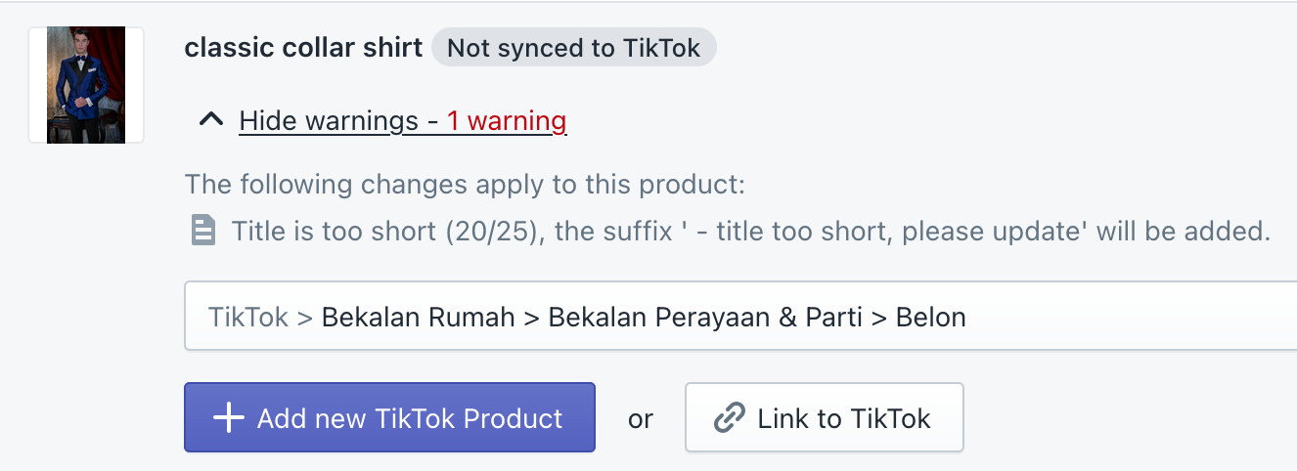Collapse warnings using the up chevron icon
This screenshot has height=471, width=1297.
click(210, 120)
